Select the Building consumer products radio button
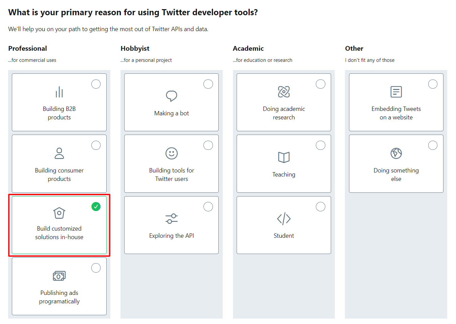The image size is (456, 324). [x=96, y=145]
